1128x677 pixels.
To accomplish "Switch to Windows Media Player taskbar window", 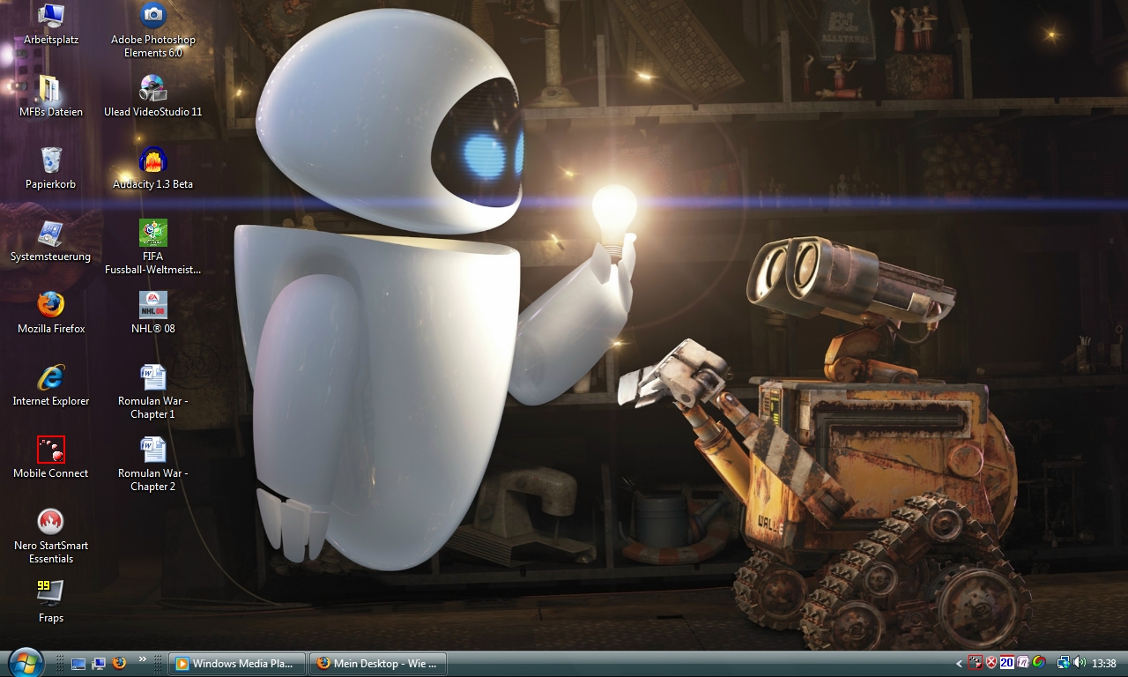I will coord(238,663).
